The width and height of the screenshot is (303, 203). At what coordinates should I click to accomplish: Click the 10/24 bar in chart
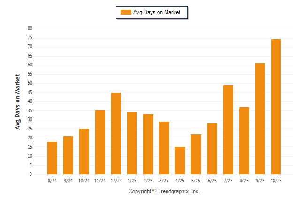84,152
